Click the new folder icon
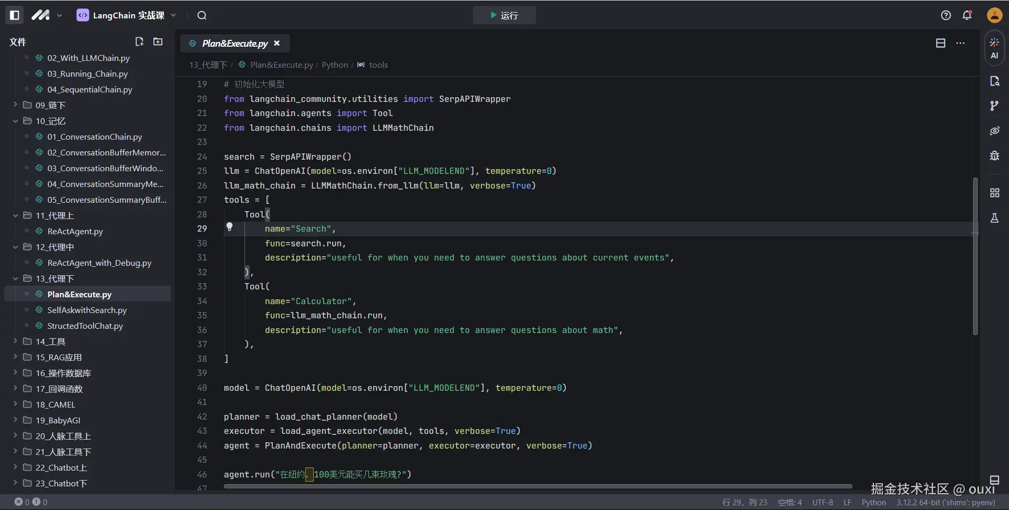The image size is (1009, 510). click(x=158, y=41)
